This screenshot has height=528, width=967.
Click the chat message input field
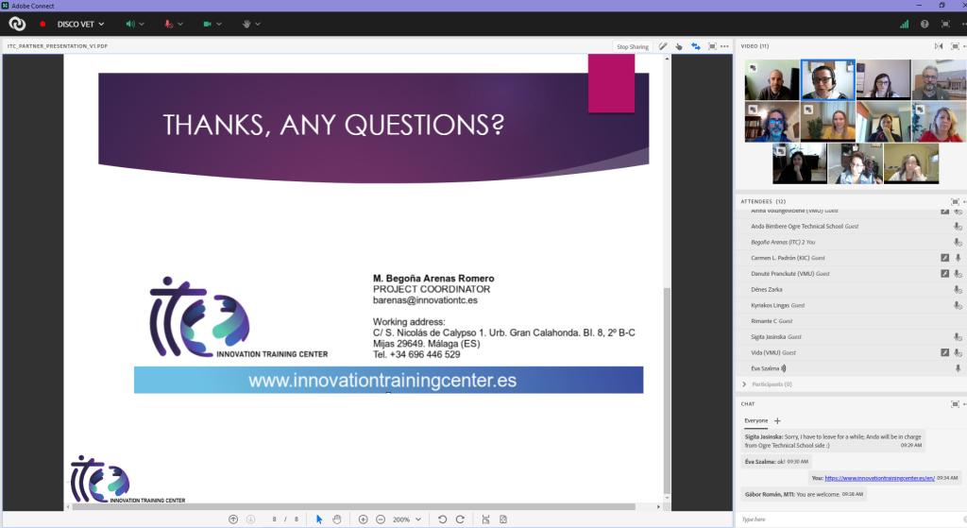pyautogui.click(x=840, y=519)
